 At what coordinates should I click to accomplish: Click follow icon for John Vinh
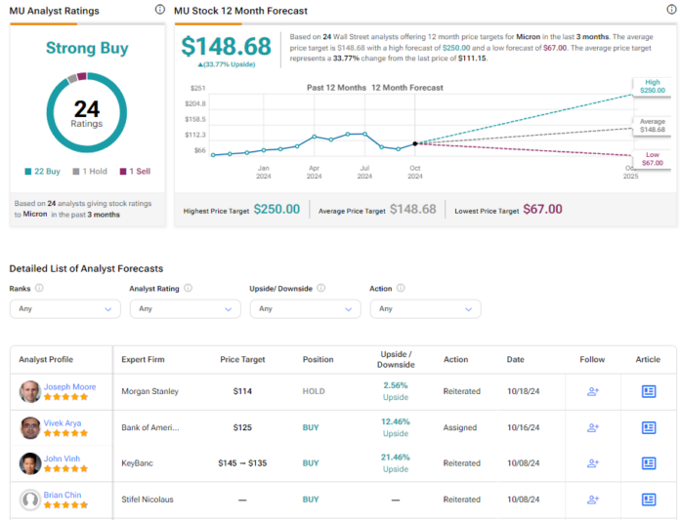click(x=592, y=463)
